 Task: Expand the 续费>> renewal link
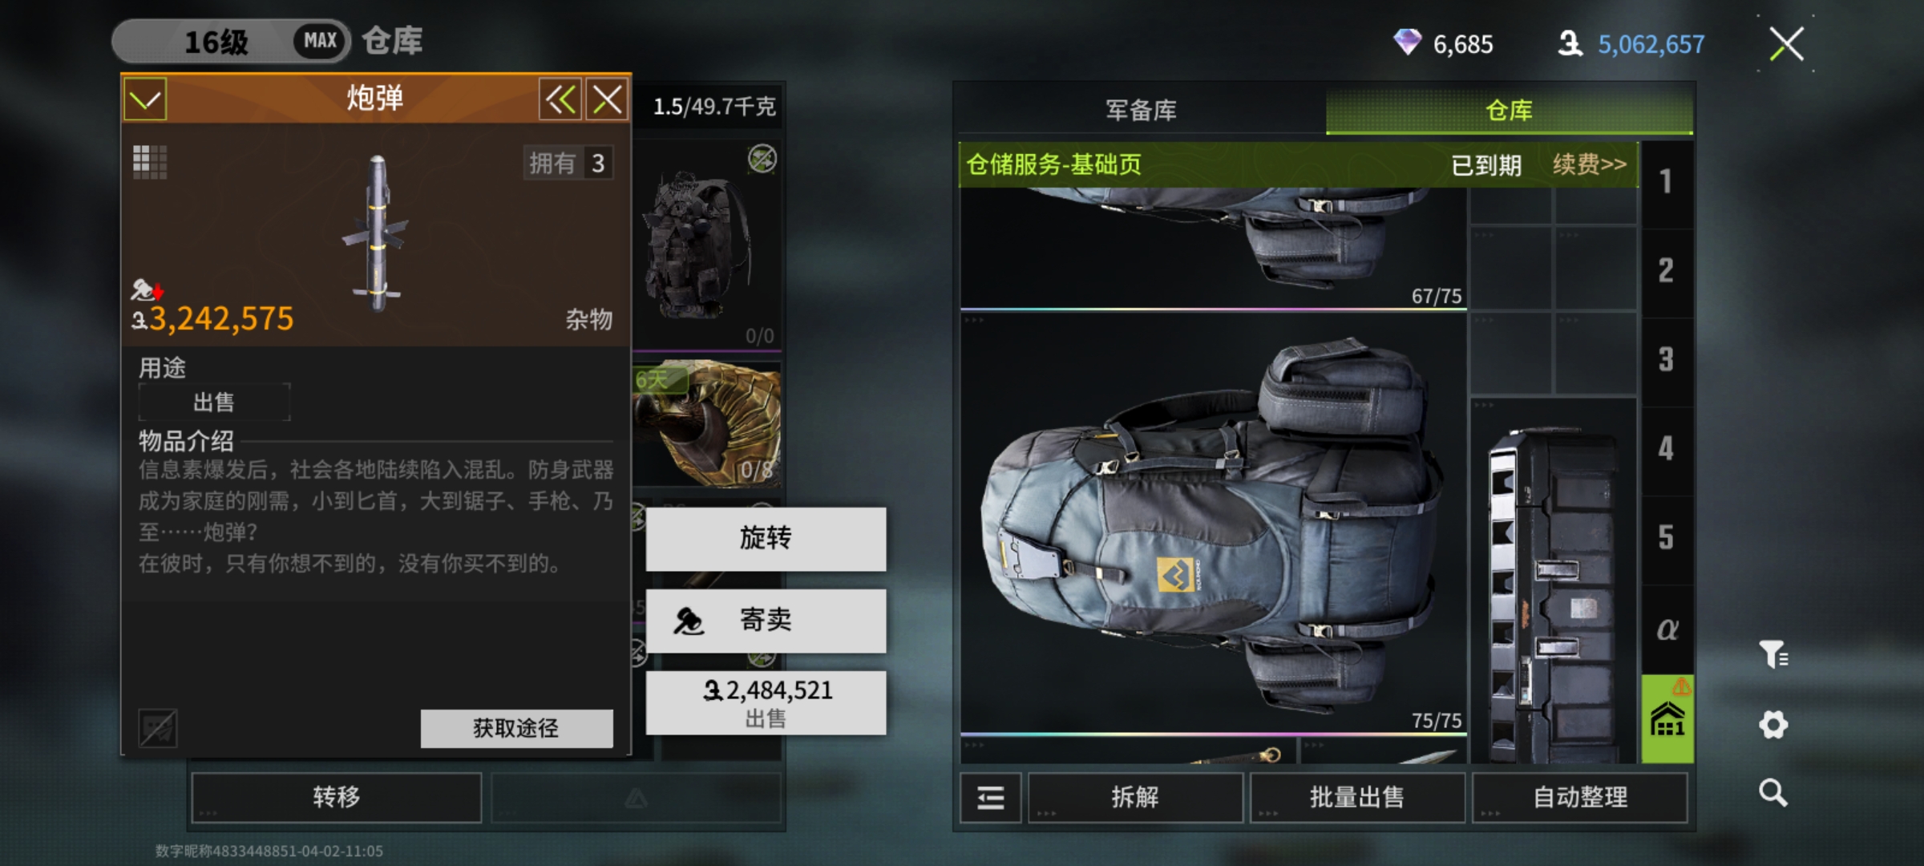click(x=1590, y=164)
